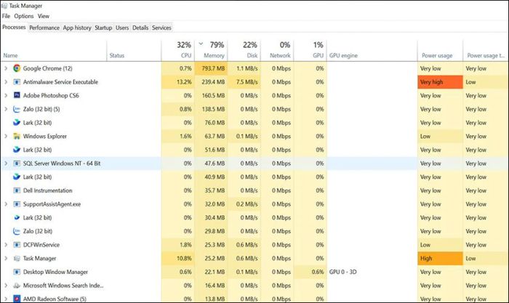The image size is (509, 303).
Task: Click the SupportAssistAgent.exe icon
Action: (x=16, y=204)
